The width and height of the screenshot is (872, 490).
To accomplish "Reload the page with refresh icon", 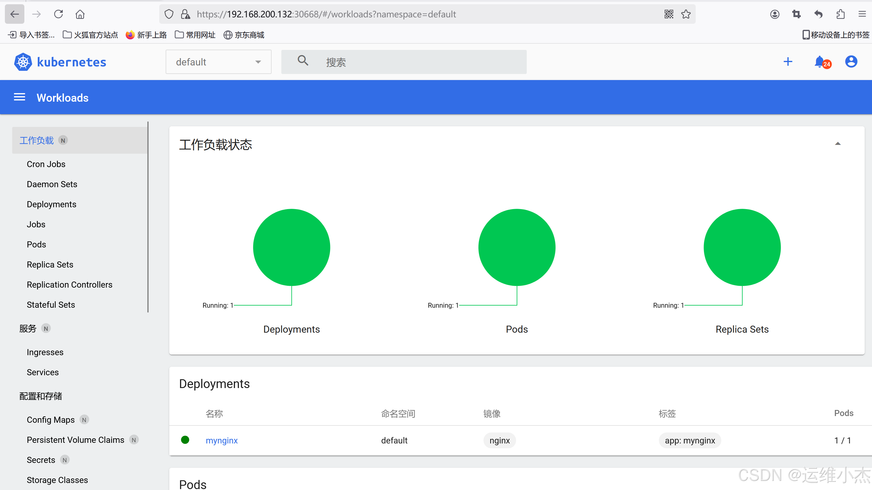I will click(58, 14).
